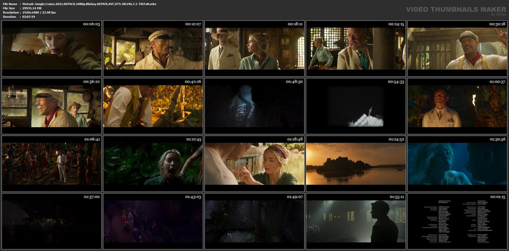This screenshot has height=251, width=509.
Task: Click the File Name label
Action: point(10,4)
